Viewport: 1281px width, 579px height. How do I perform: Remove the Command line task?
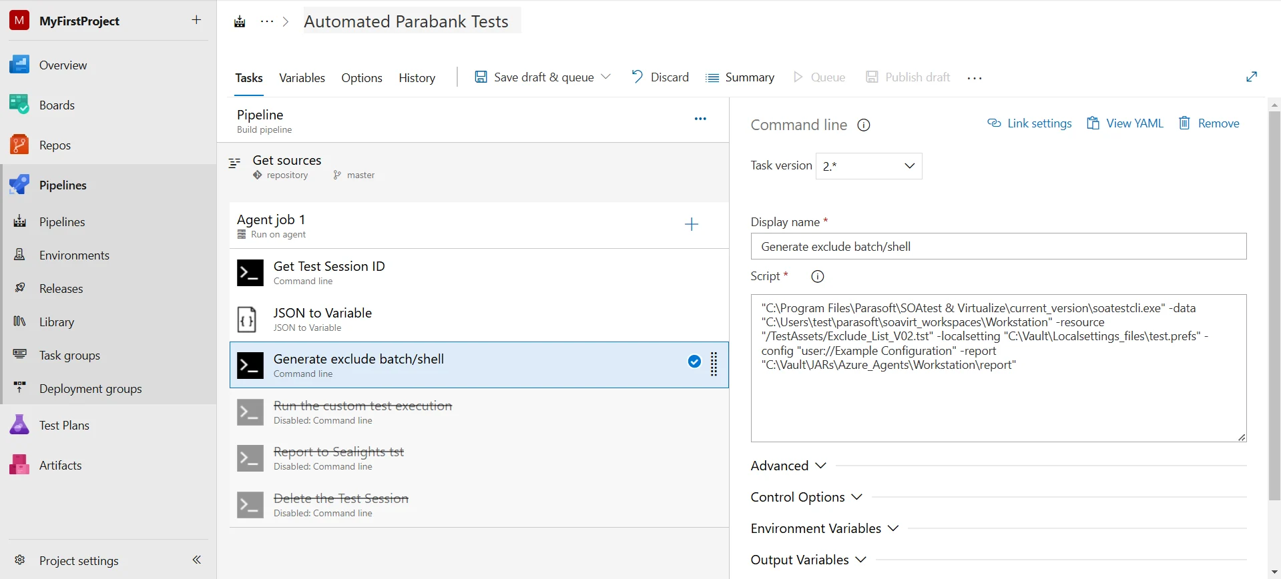pyautogui.click(x=1209, y=123)
